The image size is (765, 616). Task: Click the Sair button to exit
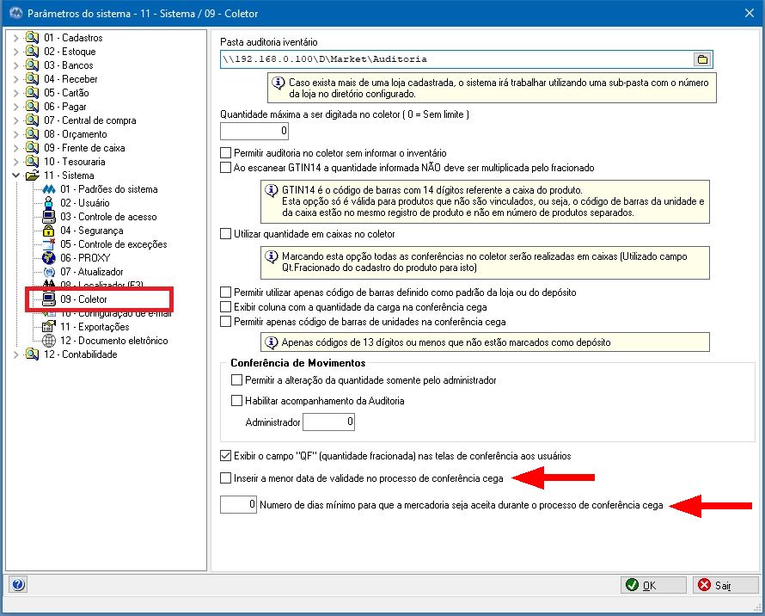point(725,585)
